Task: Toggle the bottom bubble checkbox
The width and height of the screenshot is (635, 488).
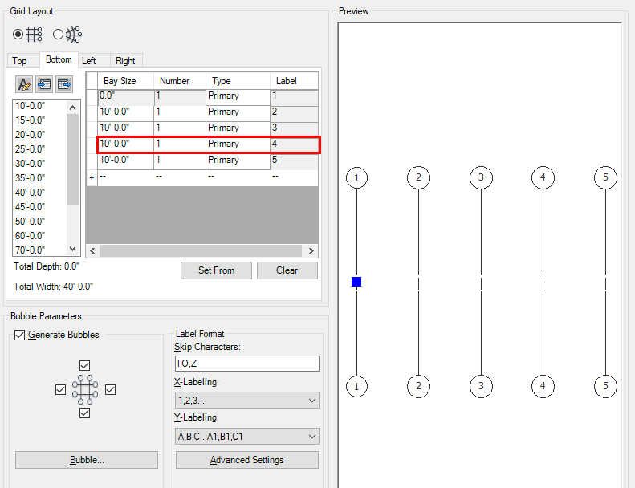Action: point(84,413)
